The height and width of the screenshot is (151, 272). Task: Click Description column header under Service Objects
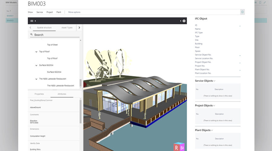219,89
